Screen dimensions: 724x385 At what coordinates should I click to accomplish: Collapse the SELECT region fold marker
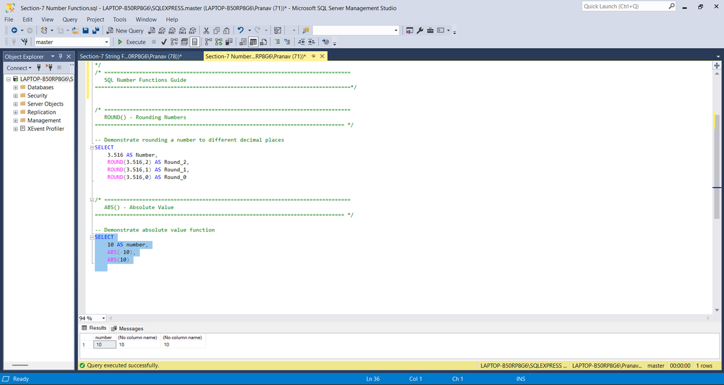click(x=91, y=237)
